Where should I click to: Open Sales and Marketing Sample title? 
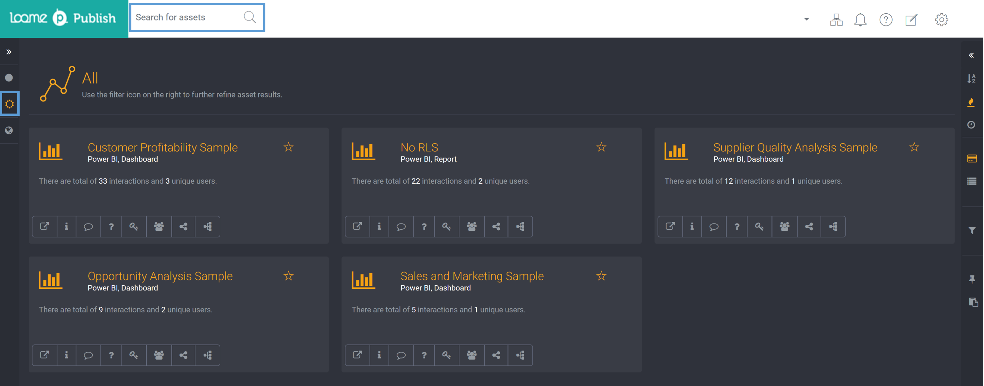coord(472,276)
